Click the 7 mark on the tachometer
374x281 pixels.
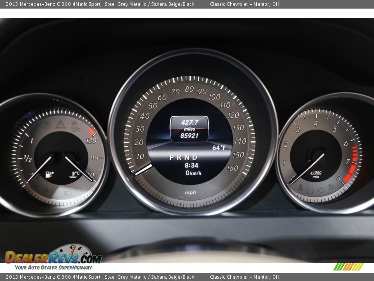pyautogui.click(x=348, y=162)
